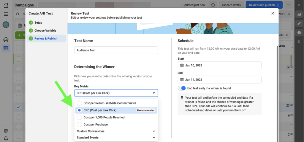Go to the Choose Variable step
Image resolution: width=304 pixels, height=142 pixels.
(45, 30)
